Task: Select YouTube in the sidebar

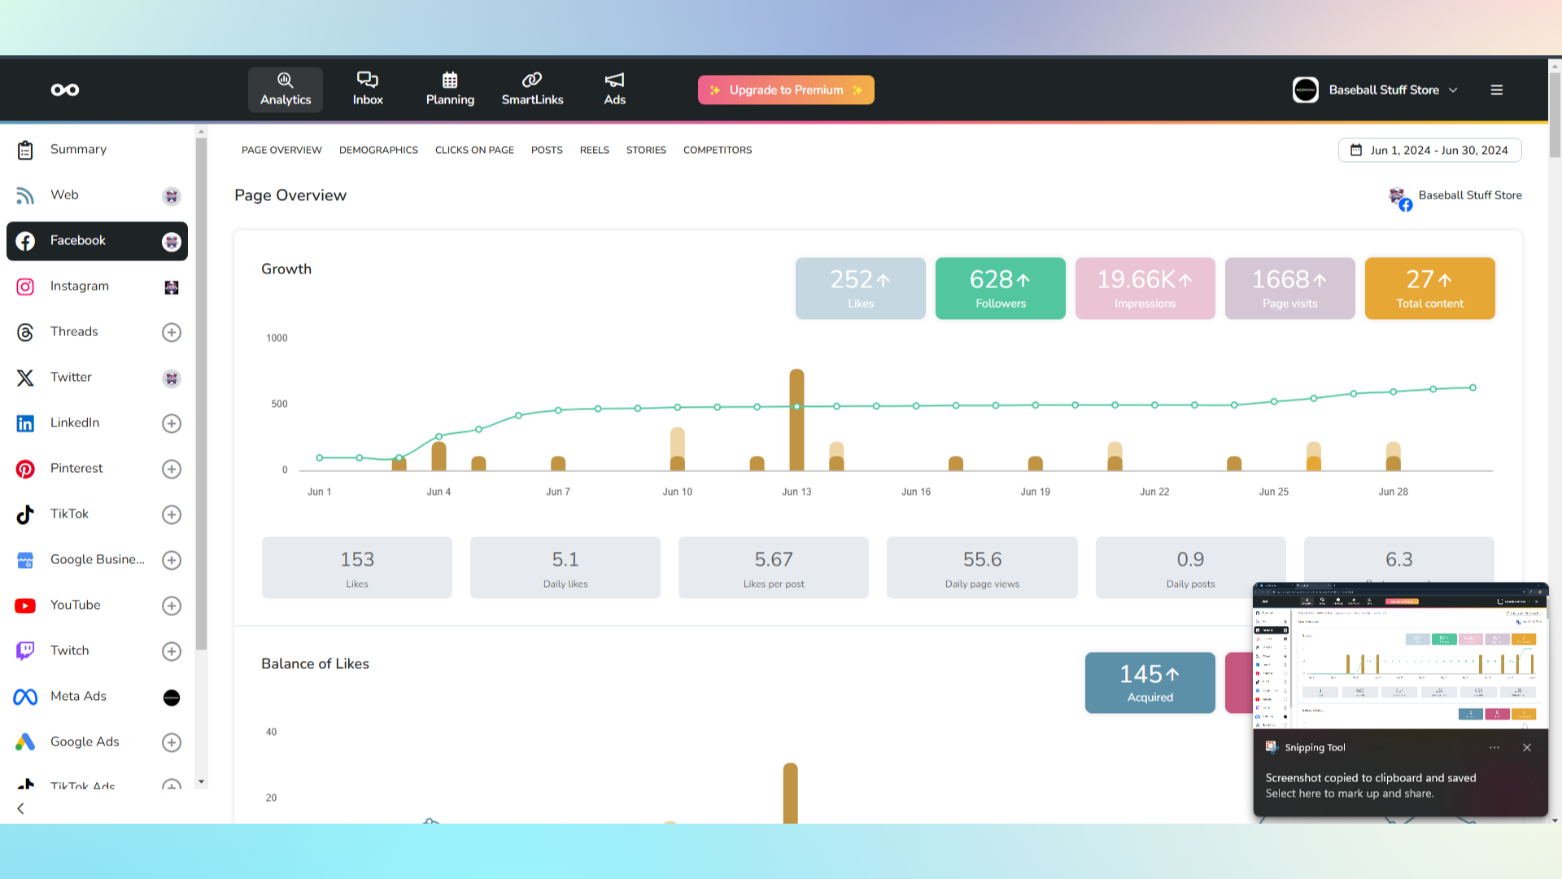Action: 97,606
